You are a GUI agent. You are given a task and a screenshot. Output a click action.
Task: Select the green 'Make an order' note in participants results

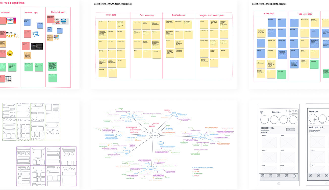(x=314, y=64)
